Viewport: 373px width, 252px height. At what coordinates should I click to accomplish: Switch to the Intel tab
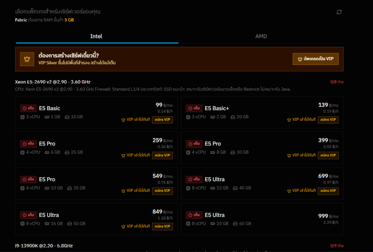click(x=97, y=36)
